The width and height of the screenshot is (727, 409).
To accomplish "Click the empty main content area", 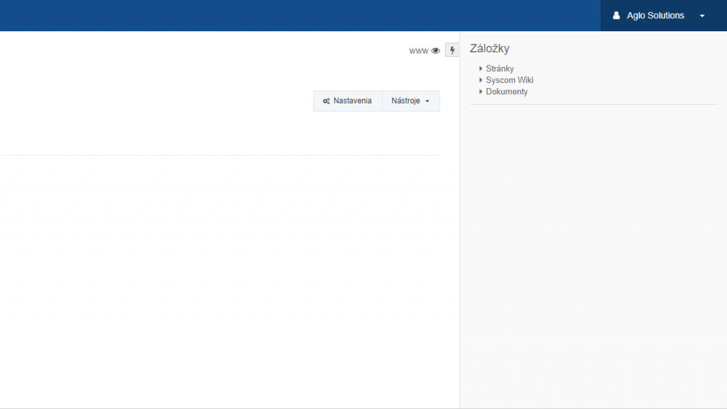I will click(x=227, y=273).
